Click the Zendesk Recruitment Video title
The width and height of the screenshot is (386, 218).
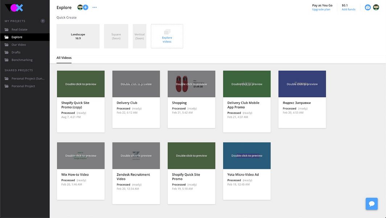[133, 177]
